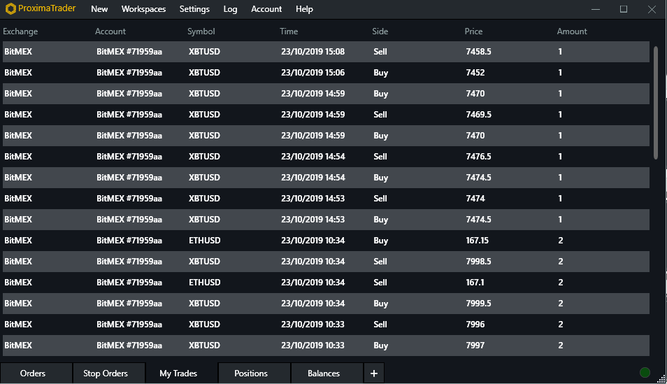Click Buy in the 7999.5 row
The width and height of the screenshot is (667, 384).
pyautogui.click(x=381, y=304)
